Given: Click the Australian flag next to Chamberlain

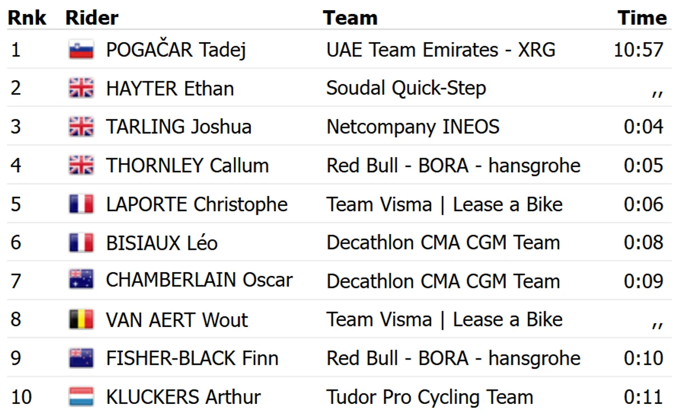Looking at the screenshot, I should (x=81, y=280).
